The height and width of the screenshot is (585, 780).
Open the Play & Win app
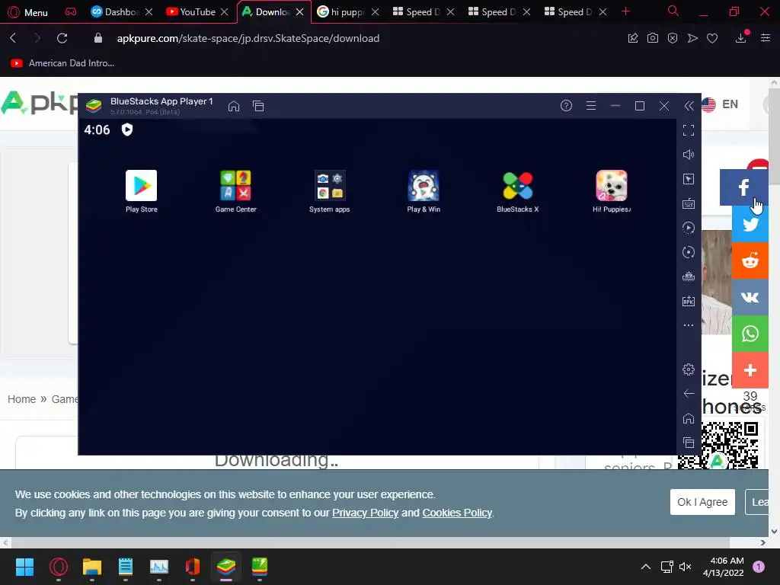pyautogui.click(x=424, y=191)
